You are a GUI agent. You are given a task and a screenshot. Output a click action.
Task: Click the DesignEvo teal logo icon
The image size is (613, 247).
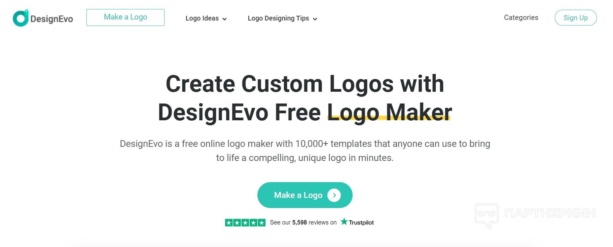[x=21, y=18]
